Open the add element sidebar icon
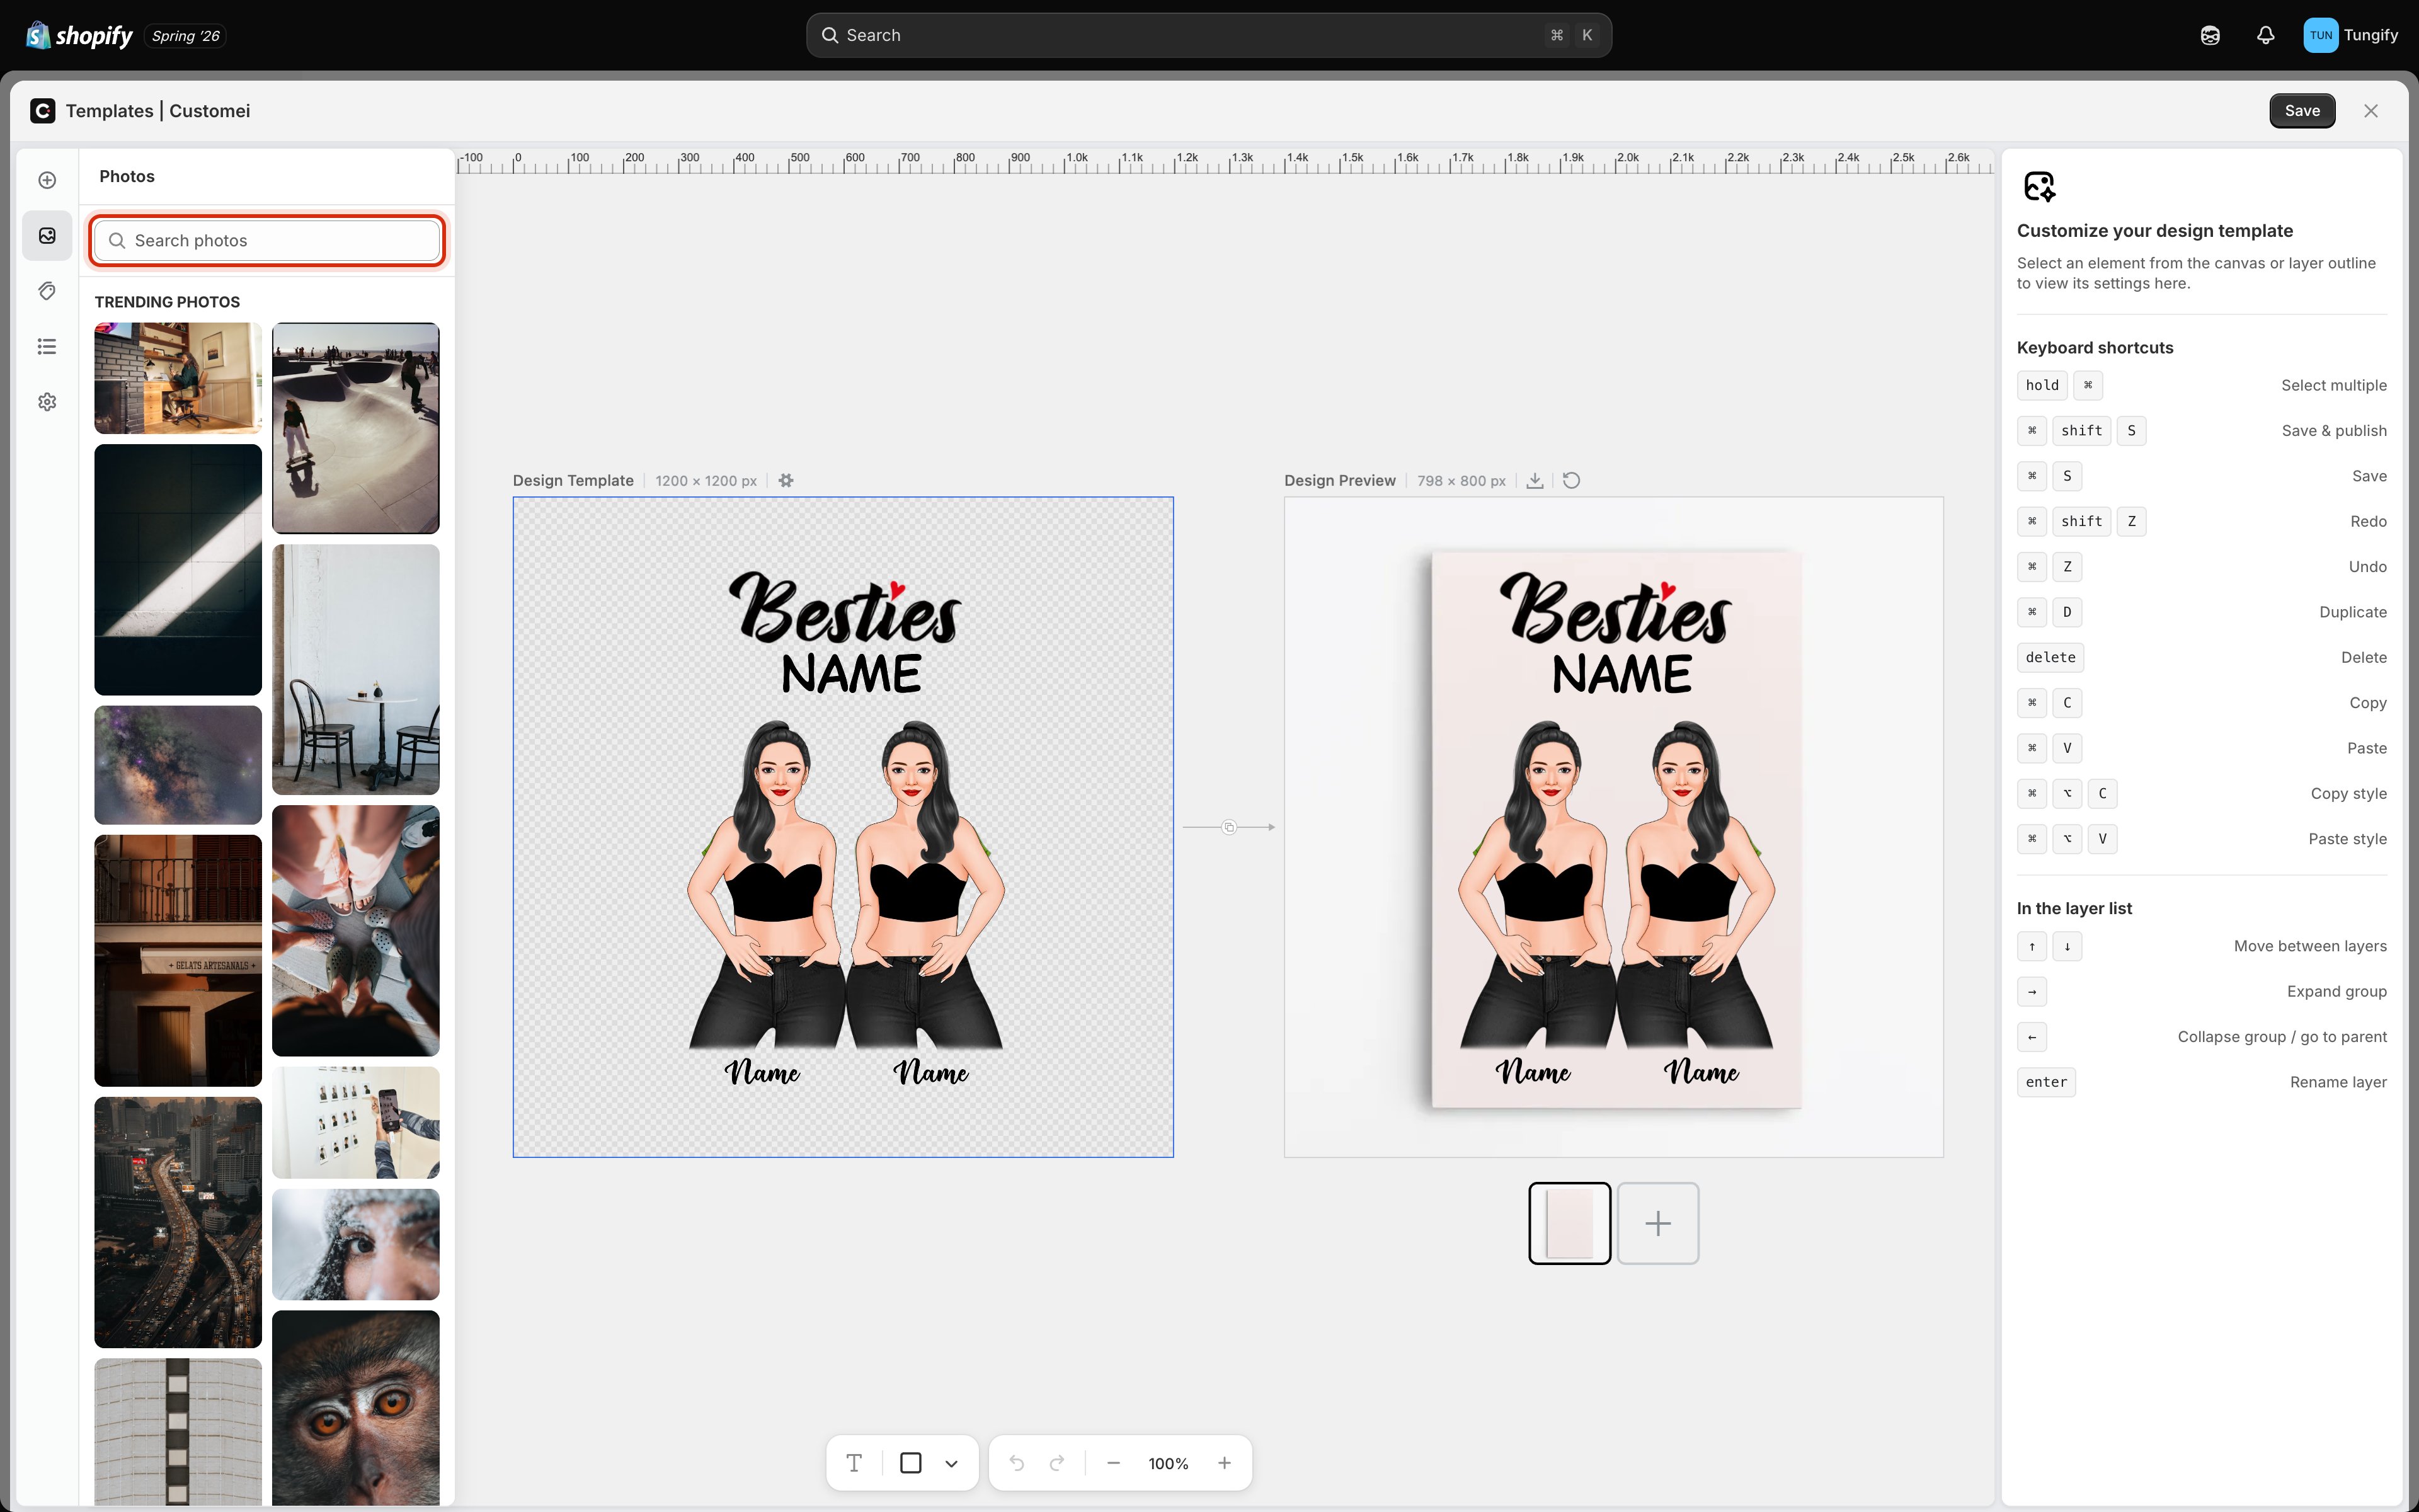Viewport: 2419px width, 1512px height. 47,180
